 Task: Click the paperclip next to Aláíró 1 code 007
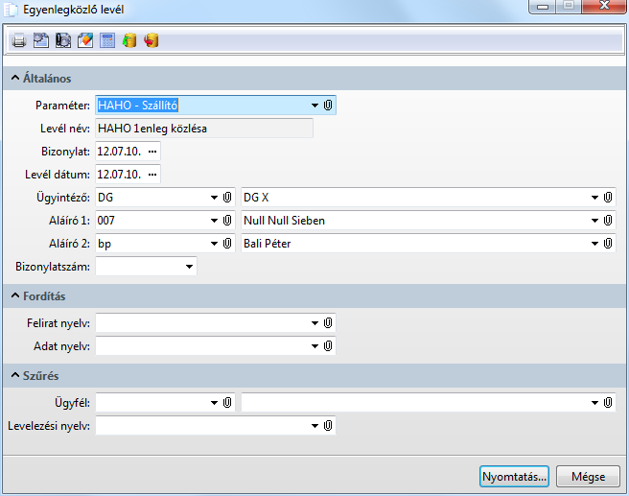[227, 221]
